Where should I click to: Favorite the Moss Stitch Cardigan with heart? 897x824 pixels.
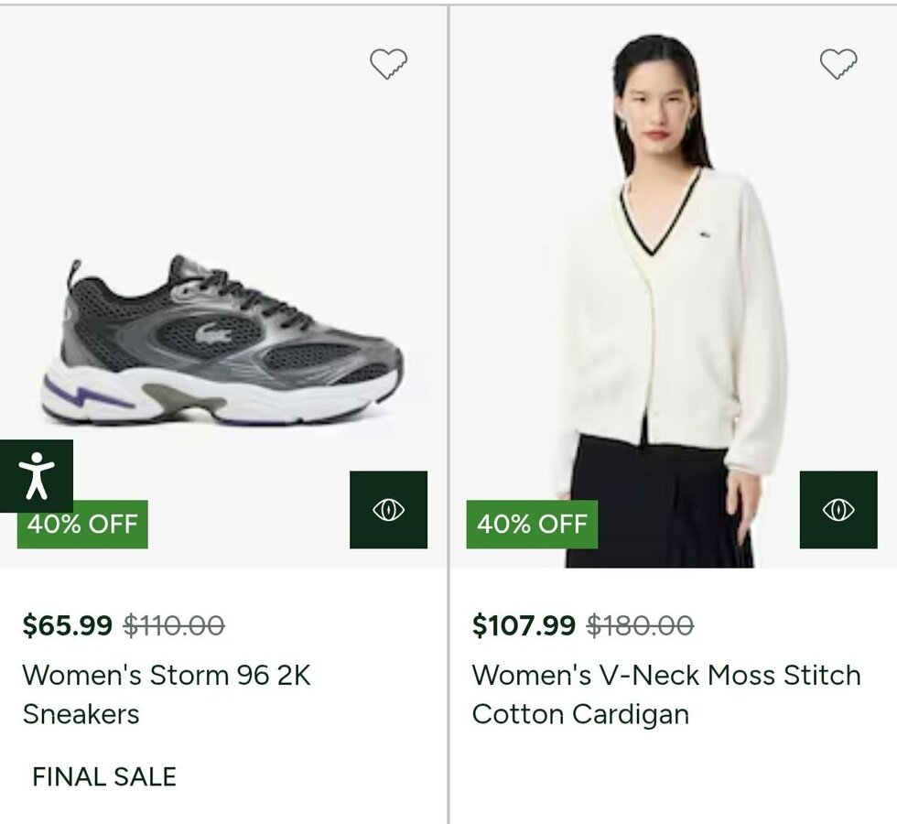click(x=838, y=63)
